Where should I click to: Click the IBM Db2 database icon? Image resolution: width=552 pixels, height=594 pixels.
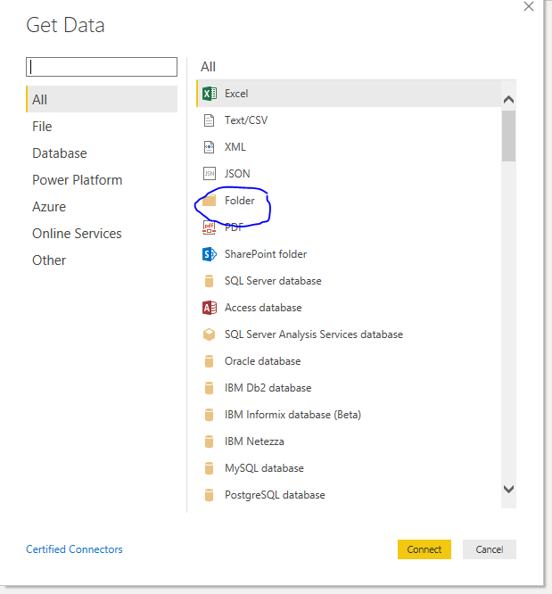click(x=209, y=388)
